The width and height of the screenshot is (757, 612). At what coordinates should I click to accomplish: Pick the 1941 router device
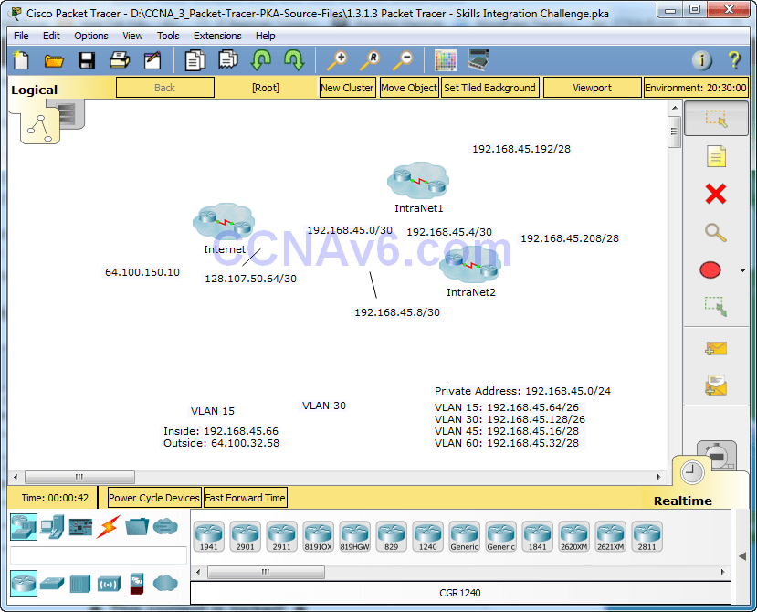[208, 536]
